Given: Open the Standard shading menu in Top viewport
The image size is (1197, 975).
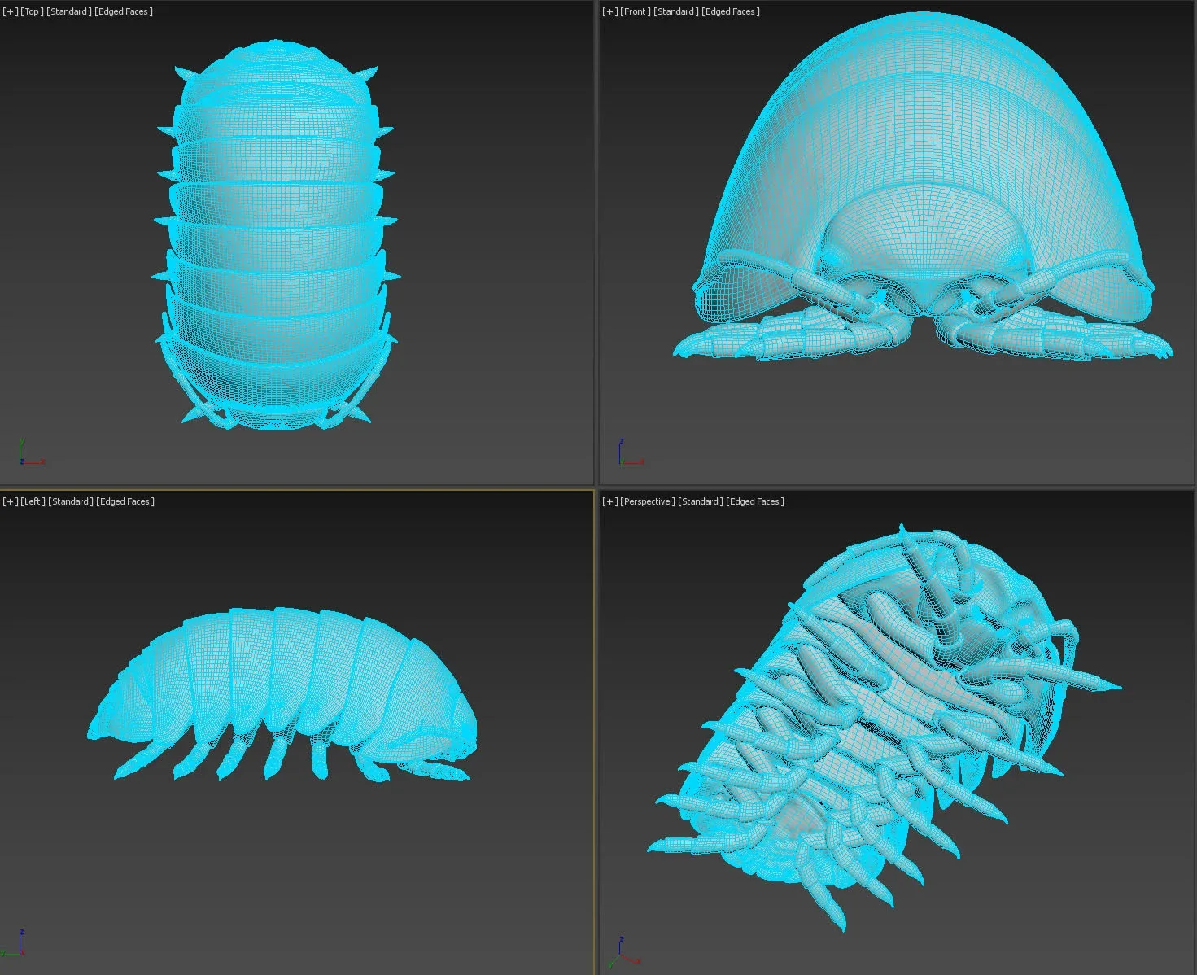Looking at the screenshot, I should click(x=68, y=11).
